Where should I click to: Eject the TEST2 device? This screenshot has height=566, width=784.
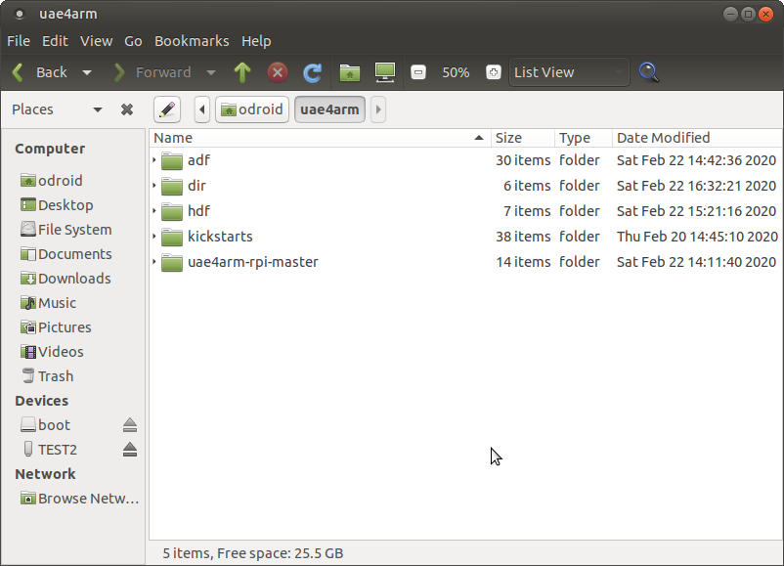[130, 450]
